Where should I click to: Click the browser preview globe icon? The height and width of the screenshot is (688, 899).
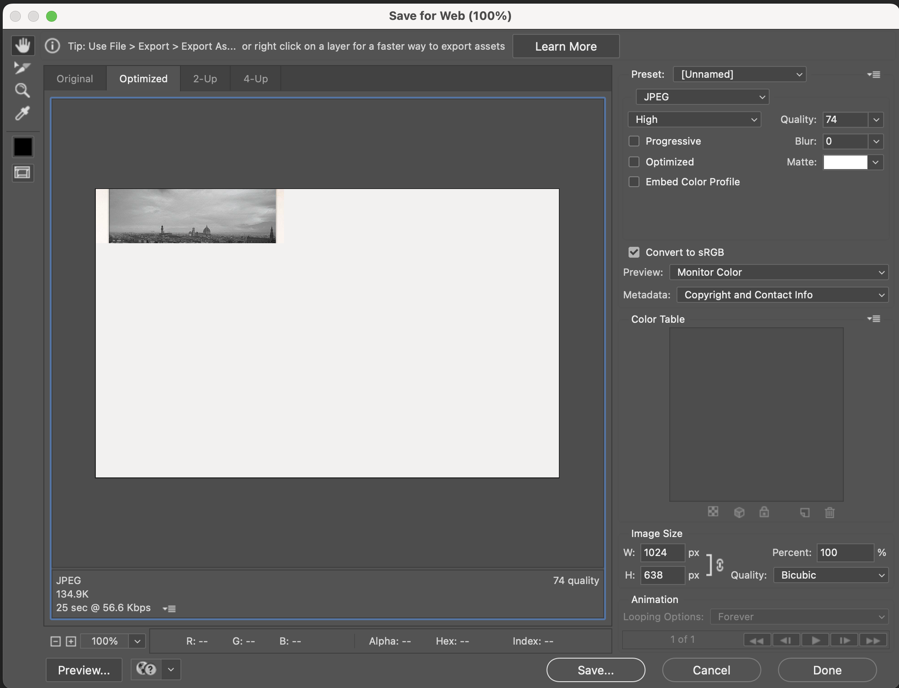[145, 669]
